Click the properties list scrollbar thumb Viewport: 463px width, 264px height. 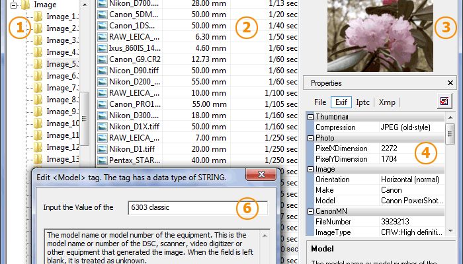[x=450, y=134]
